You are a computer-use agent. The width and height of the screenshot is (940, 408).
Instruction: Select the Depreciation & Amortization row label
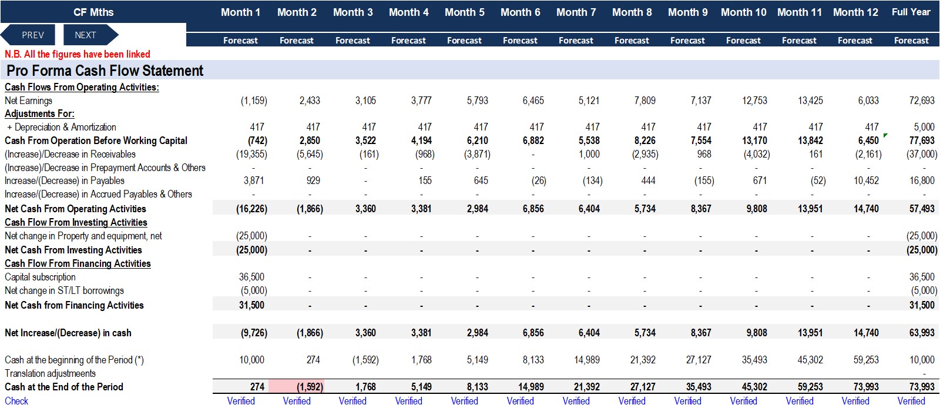tap(62, 127)
